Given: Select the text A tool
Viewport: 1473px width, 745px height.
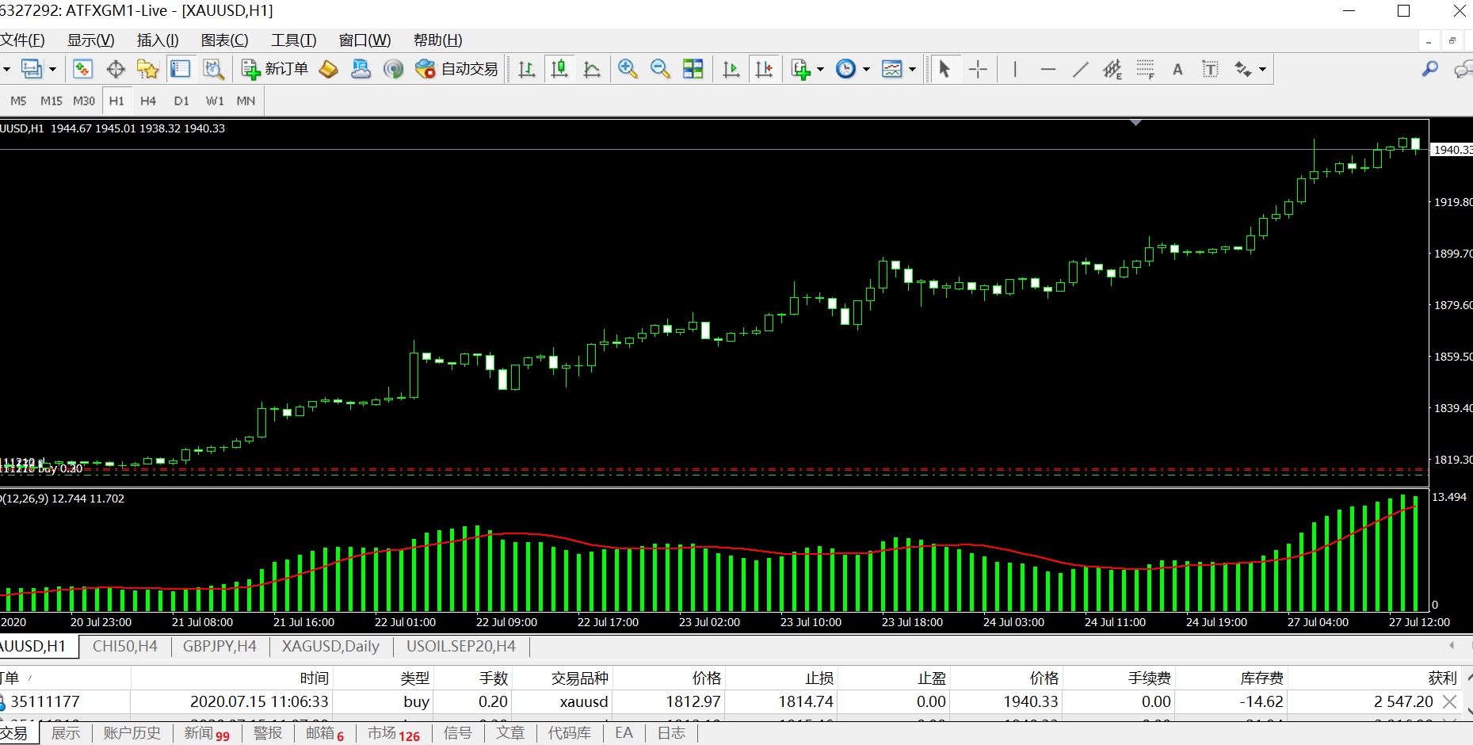Looking at the screenshot, I should 1177,69.
